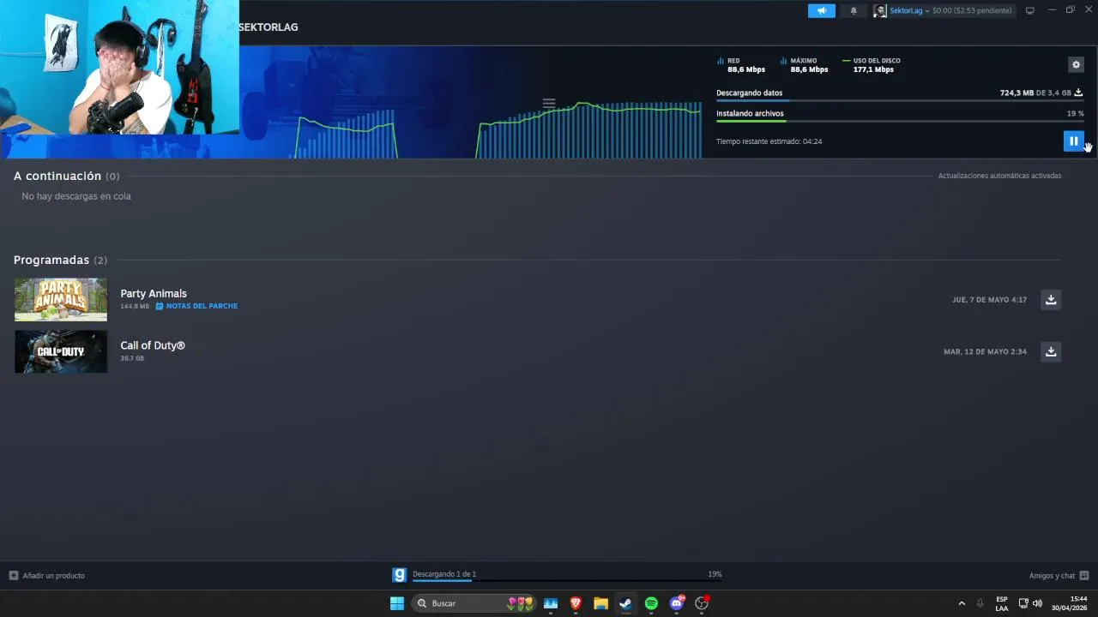Image resolution: width=1098 pixels, height=617 pixels.
Task: Open File Explorer from taskbar
Action: point(600,603)
